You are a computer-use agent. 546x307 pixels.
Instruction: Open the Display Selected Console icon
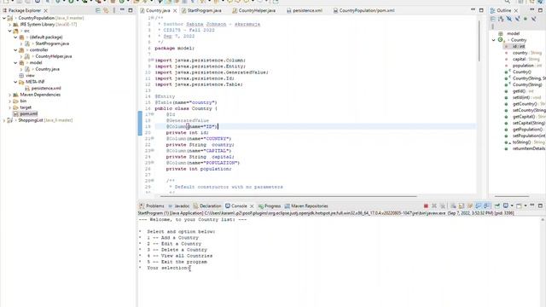point(506,206)
